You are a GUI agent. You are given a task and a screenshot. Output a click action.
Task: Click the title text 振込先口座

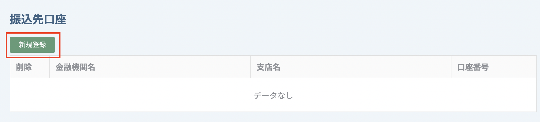pos(38,19)
